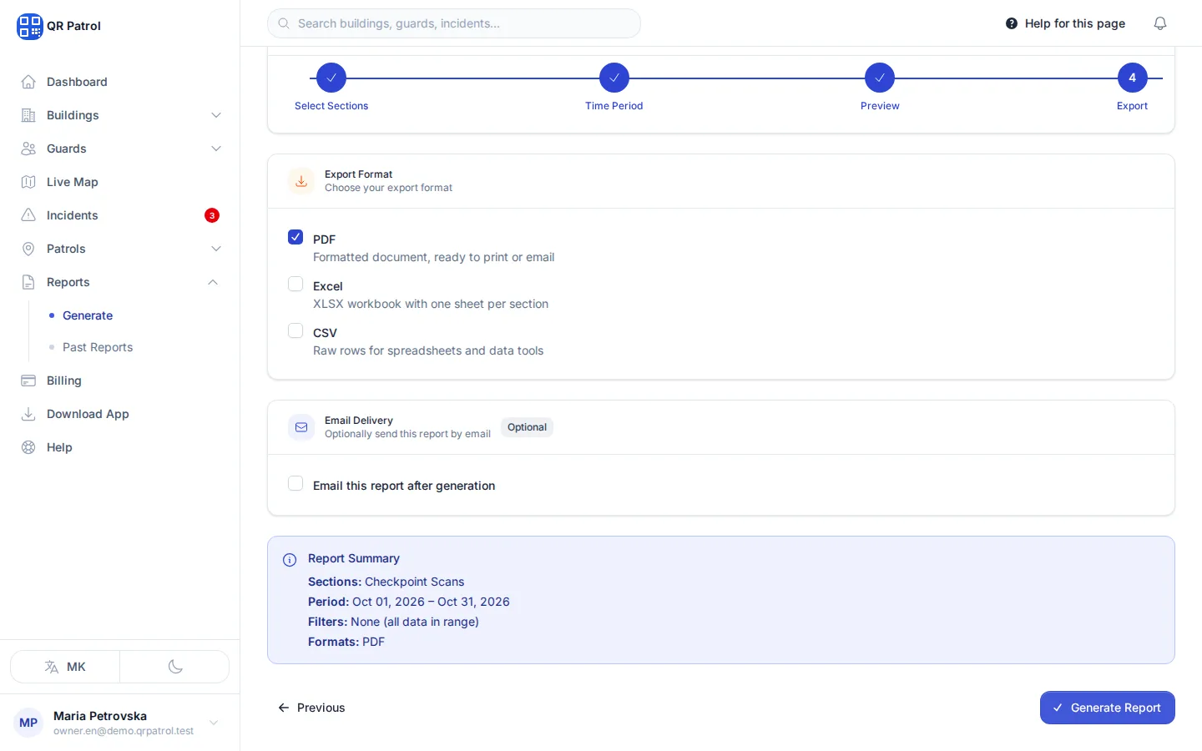Click the Reports document icon
1202x751 pixels.
(28, 282)
